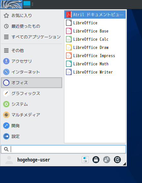
Task: Show すべてのアプリケーション all applications
Action: 32,37
